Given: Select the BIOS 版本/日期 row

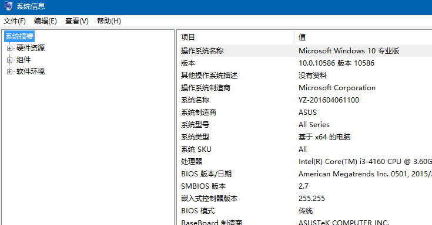Looking at the screenshot, I should click(306, 174).
